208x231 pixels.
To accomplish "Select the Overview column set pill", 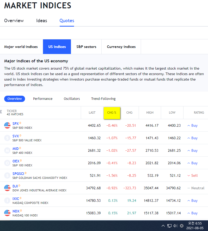I will click(15, 99).
